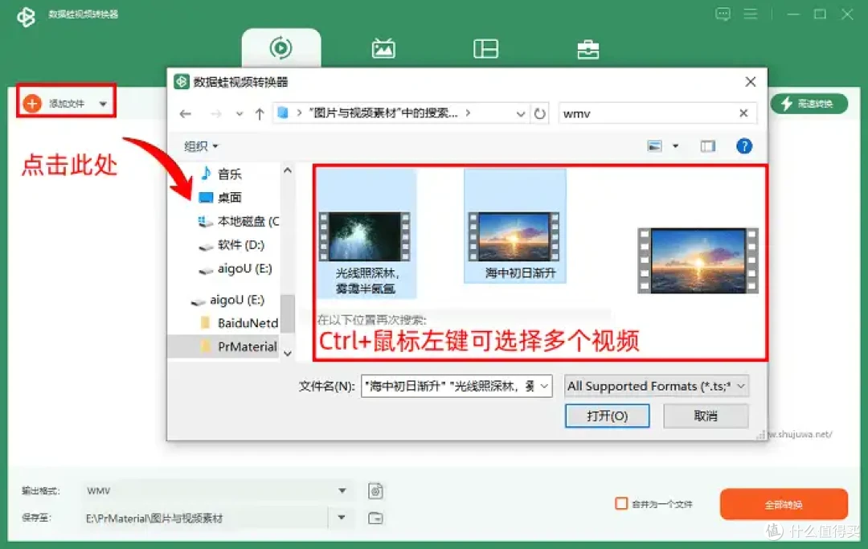Go up one folder level
The image size is (868, 549).
tap(259, 113)
